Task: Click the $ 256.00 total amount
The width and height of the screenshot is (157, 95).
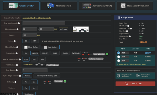Action: pyautogui.click(x=143, y=42)
